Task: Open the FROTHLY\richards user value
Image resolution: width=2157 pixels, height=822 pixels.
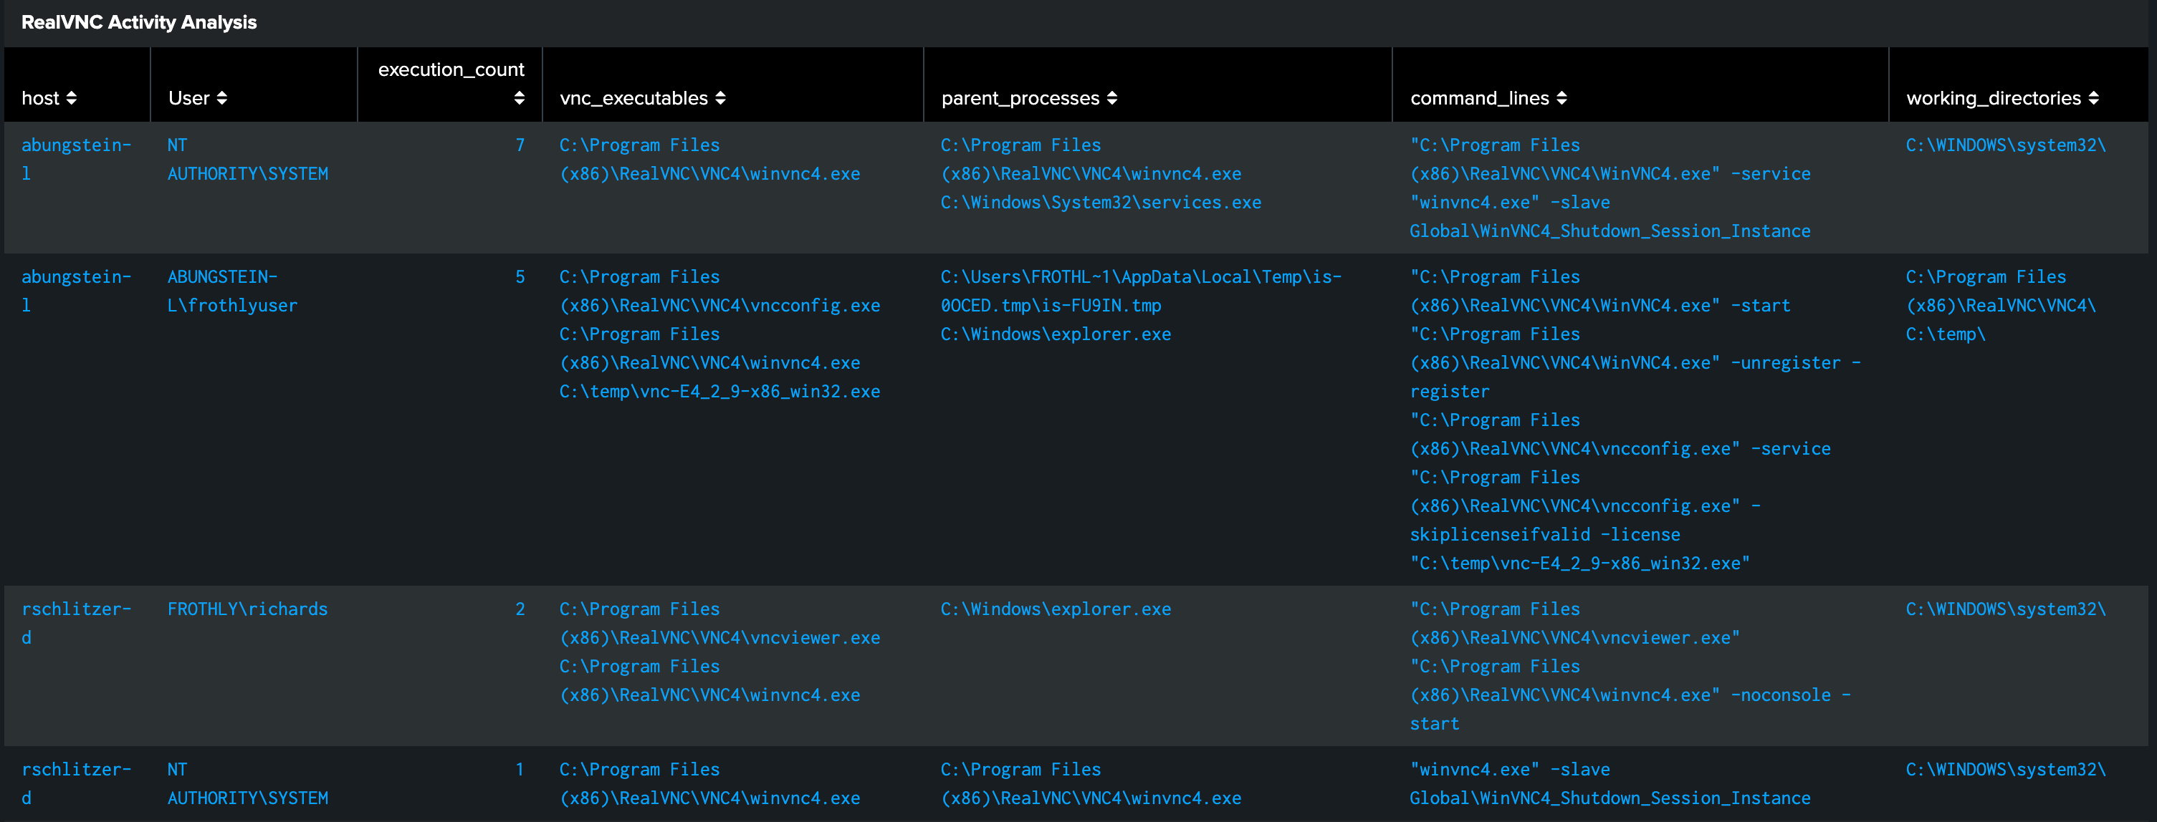Action: 247,609
